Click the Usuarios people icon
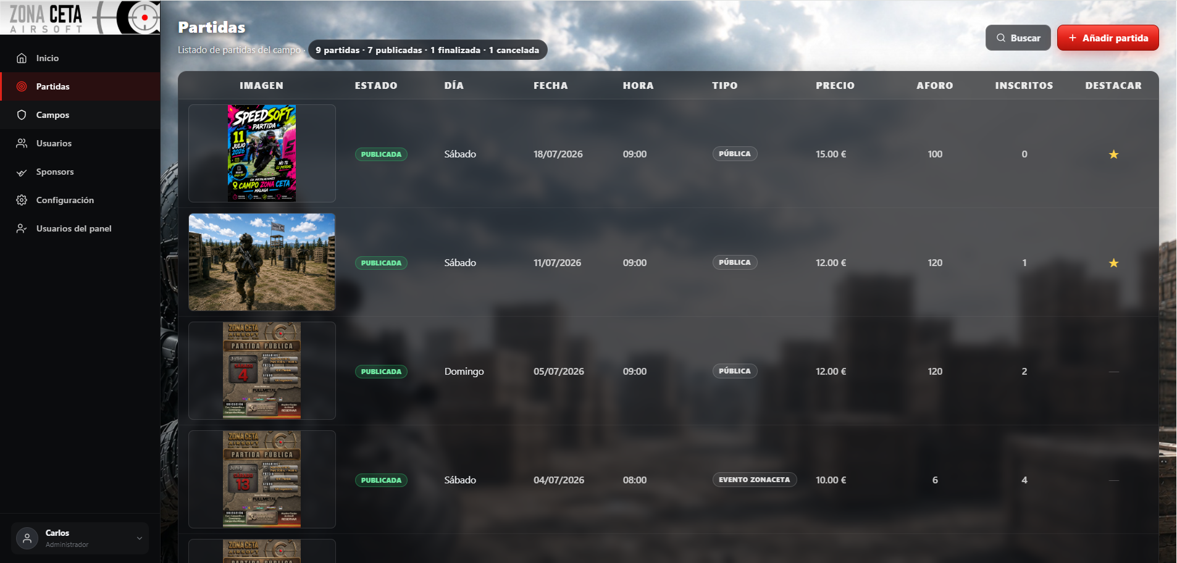The image size is (1177, 563). [22, 143]
